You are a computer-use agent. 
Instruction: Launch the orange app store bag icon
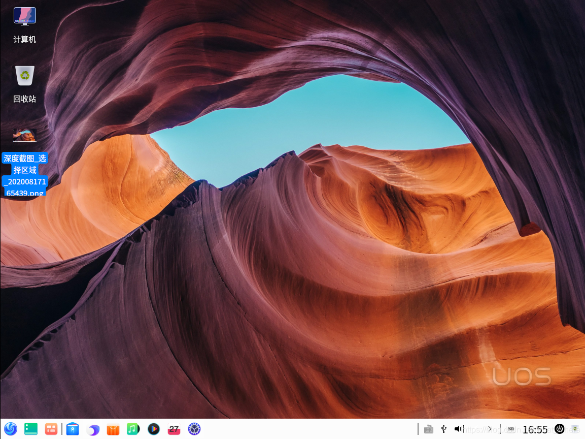(113, 429)
